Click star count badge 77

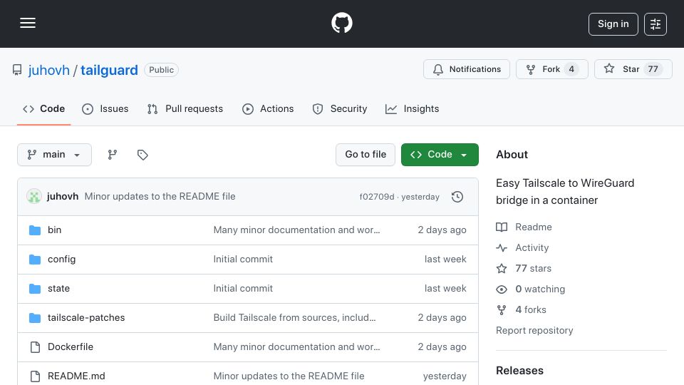click(x=653, y=69)
